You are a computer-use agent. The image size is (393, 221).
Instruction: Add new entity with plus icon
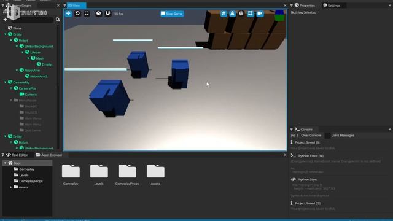(x=5, y=20)
